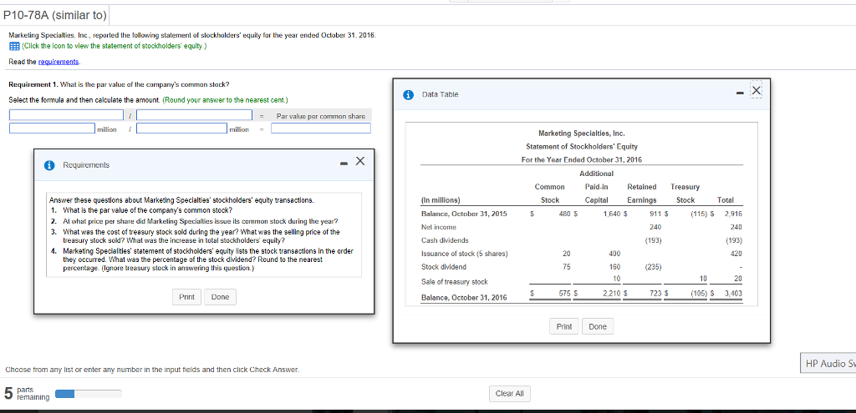Open the statement of stockholders' equity table icon

point(13,47)
